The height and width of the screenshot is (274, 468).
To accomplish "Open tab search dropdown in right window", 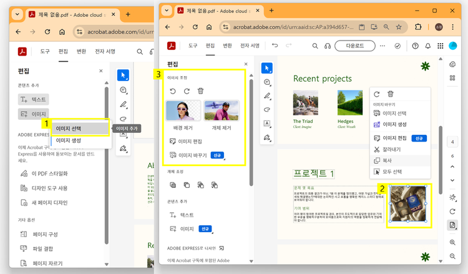I will pos(167,11).
